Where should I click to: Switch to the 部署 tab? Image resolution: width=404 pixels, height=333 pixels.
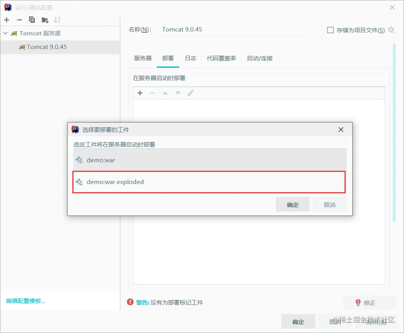click(x=168, y=58)
